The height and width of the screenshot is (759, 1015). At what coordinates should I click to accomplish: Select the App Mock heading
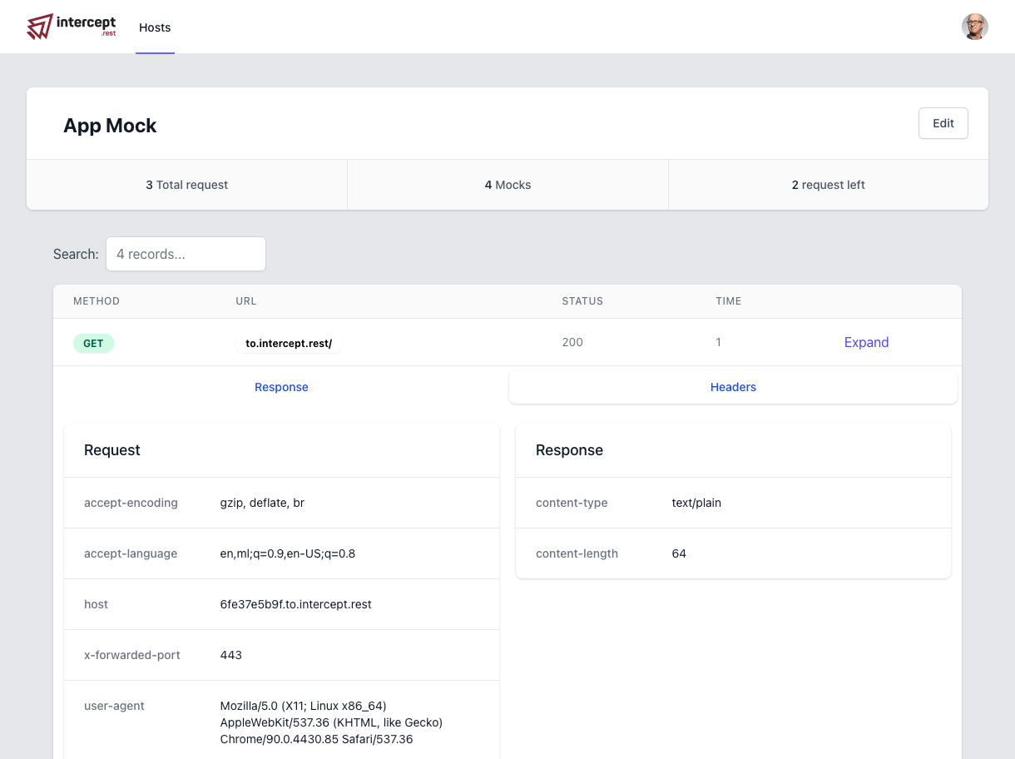[x=110, y=126]
